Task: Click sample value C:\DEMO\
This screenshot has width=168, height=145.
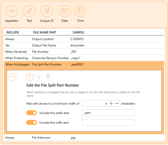Action: coord(77,39)
